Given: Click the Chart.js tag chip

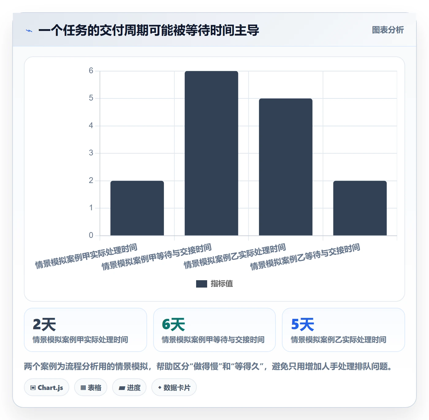Looking at the screenshot, I should pyautogui.click(x=47, y=388).
